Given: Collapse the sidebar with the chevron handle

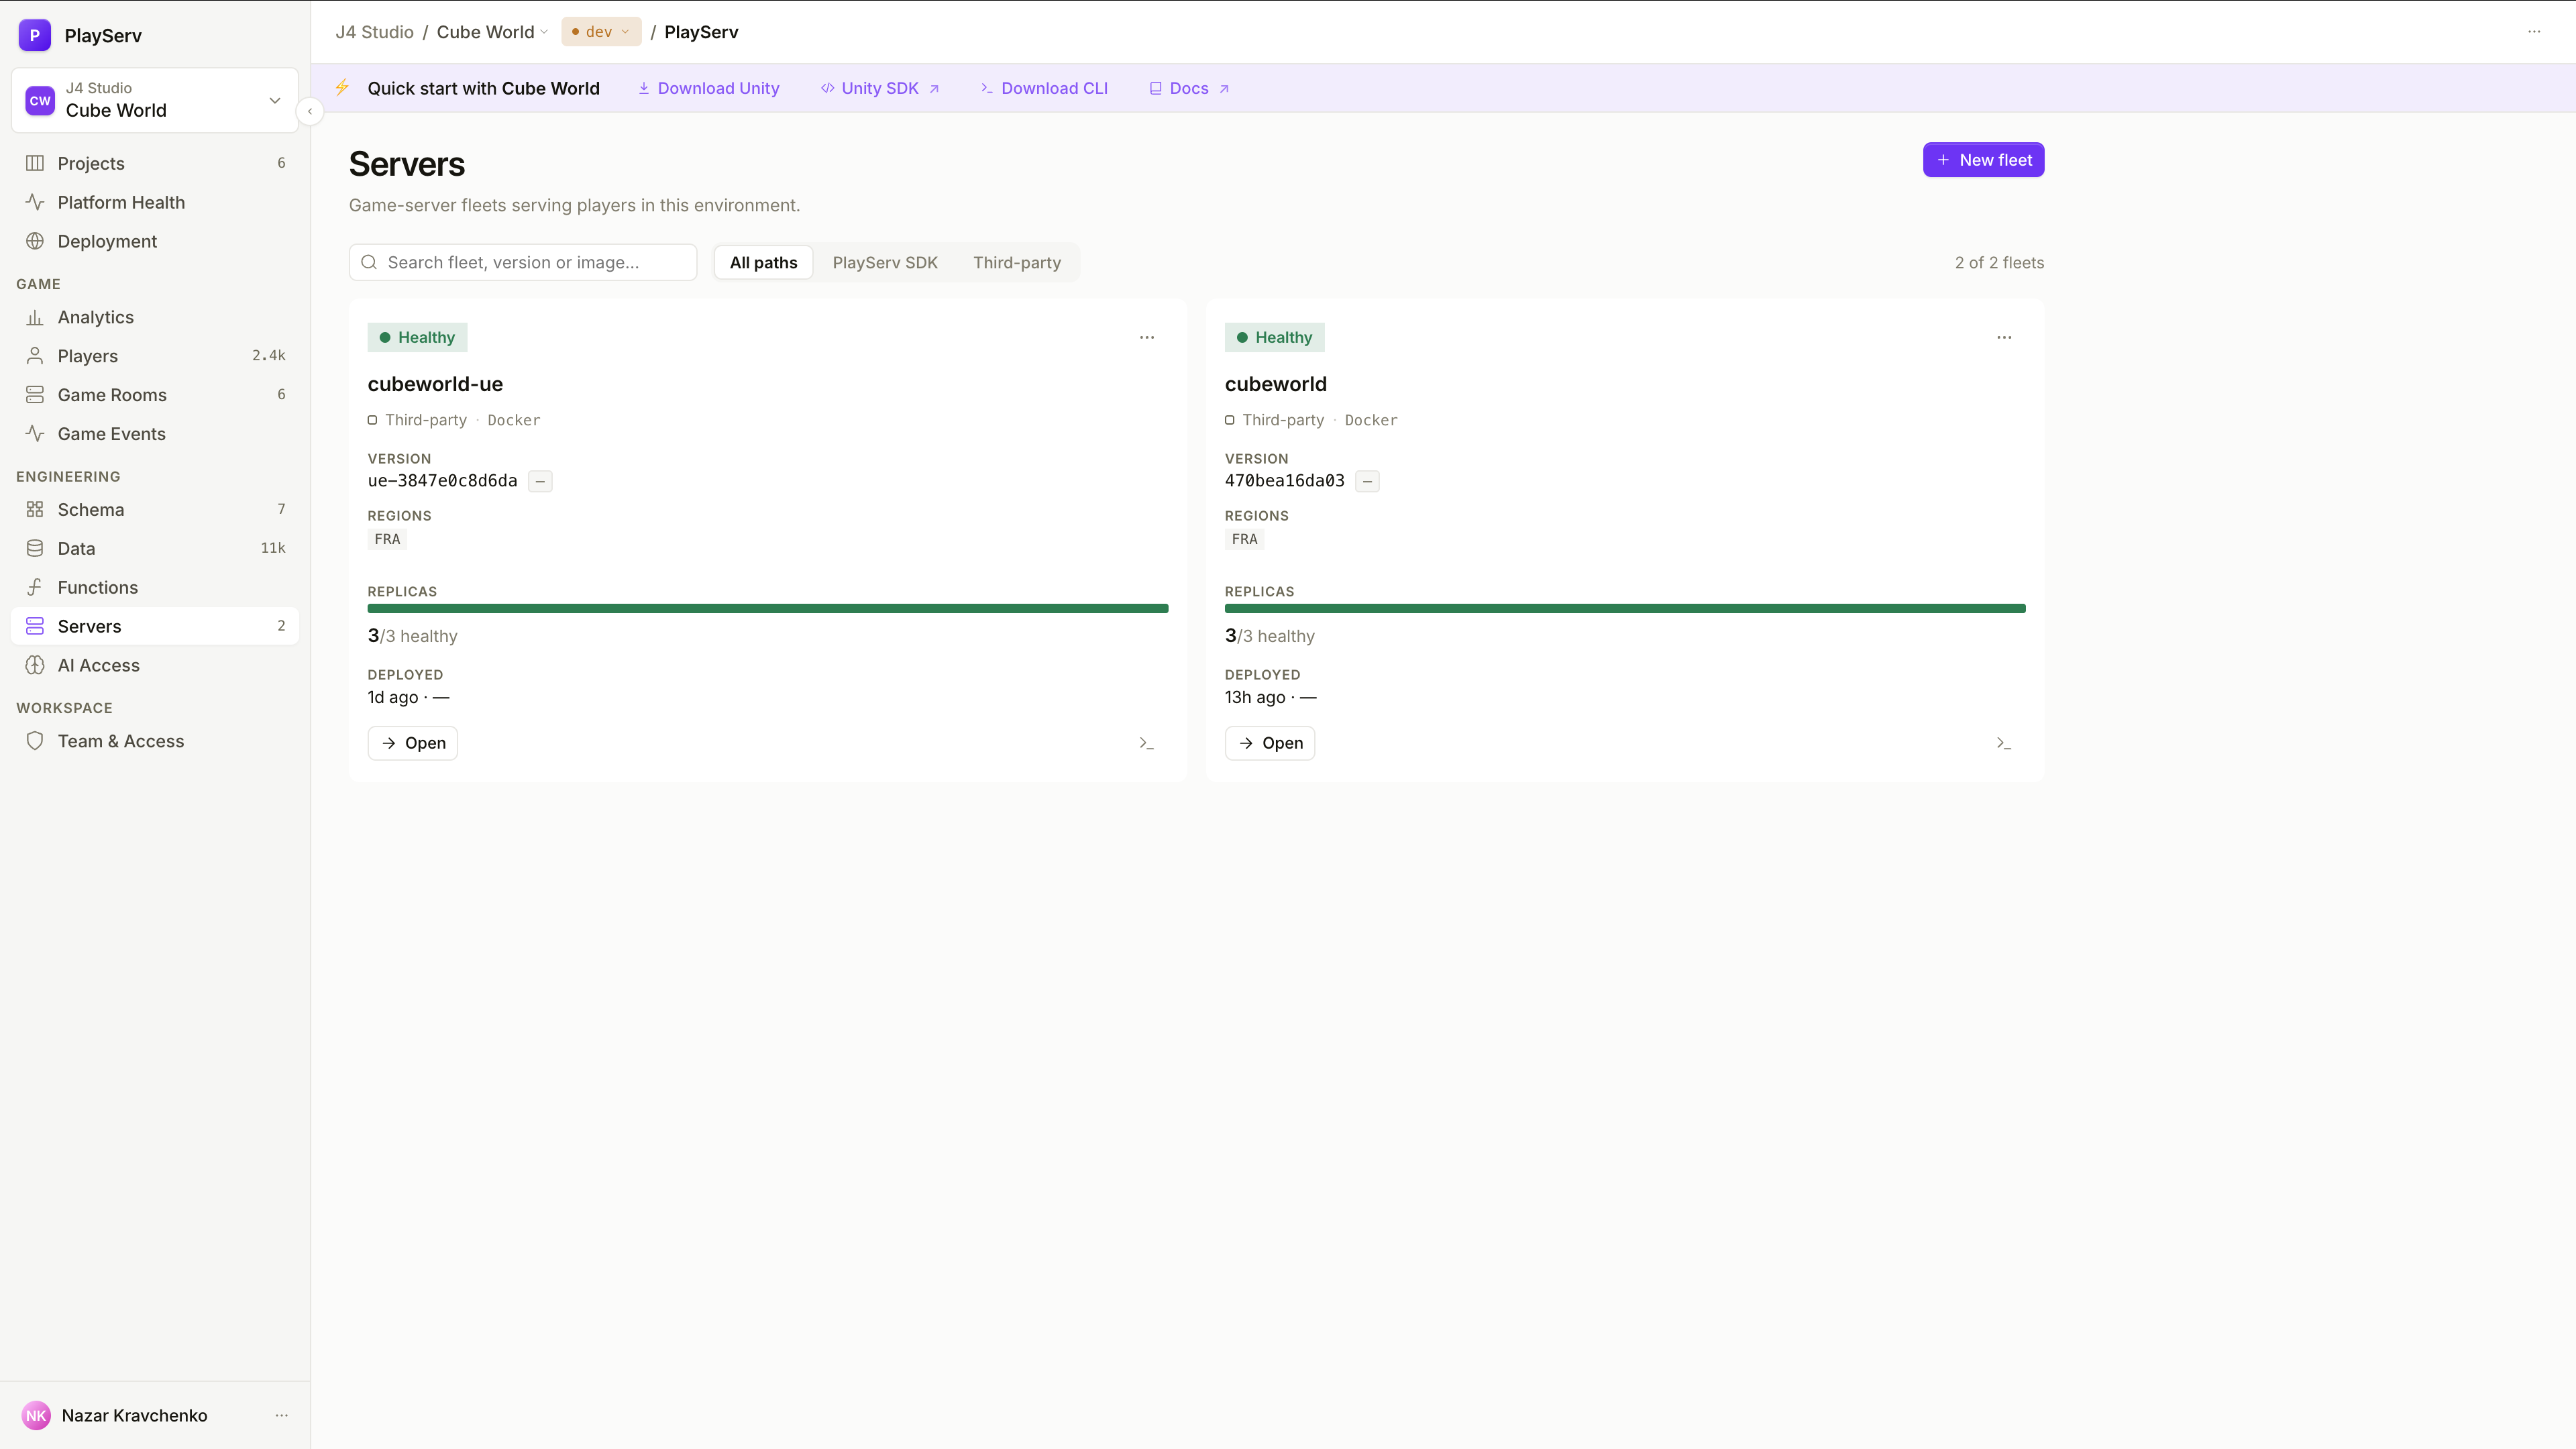Looking at the screenshot, I should (x=310, y=111).
